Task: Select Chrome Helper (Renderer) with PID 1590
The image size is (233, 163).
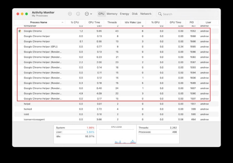Action: click(116, 93)
